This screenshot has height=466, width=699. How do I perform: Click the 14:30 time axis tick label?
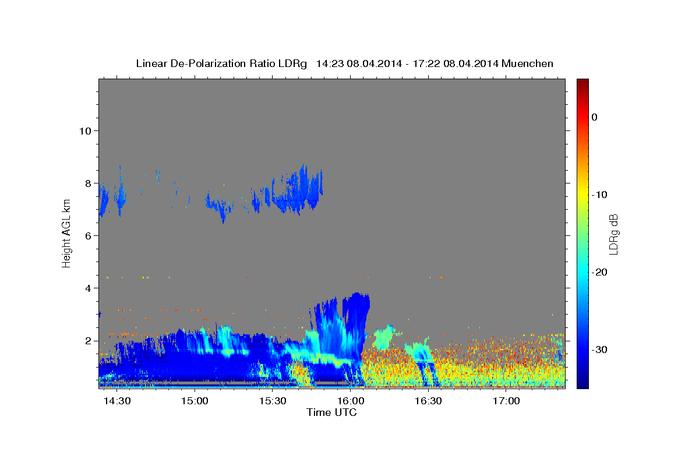point(116,401)
